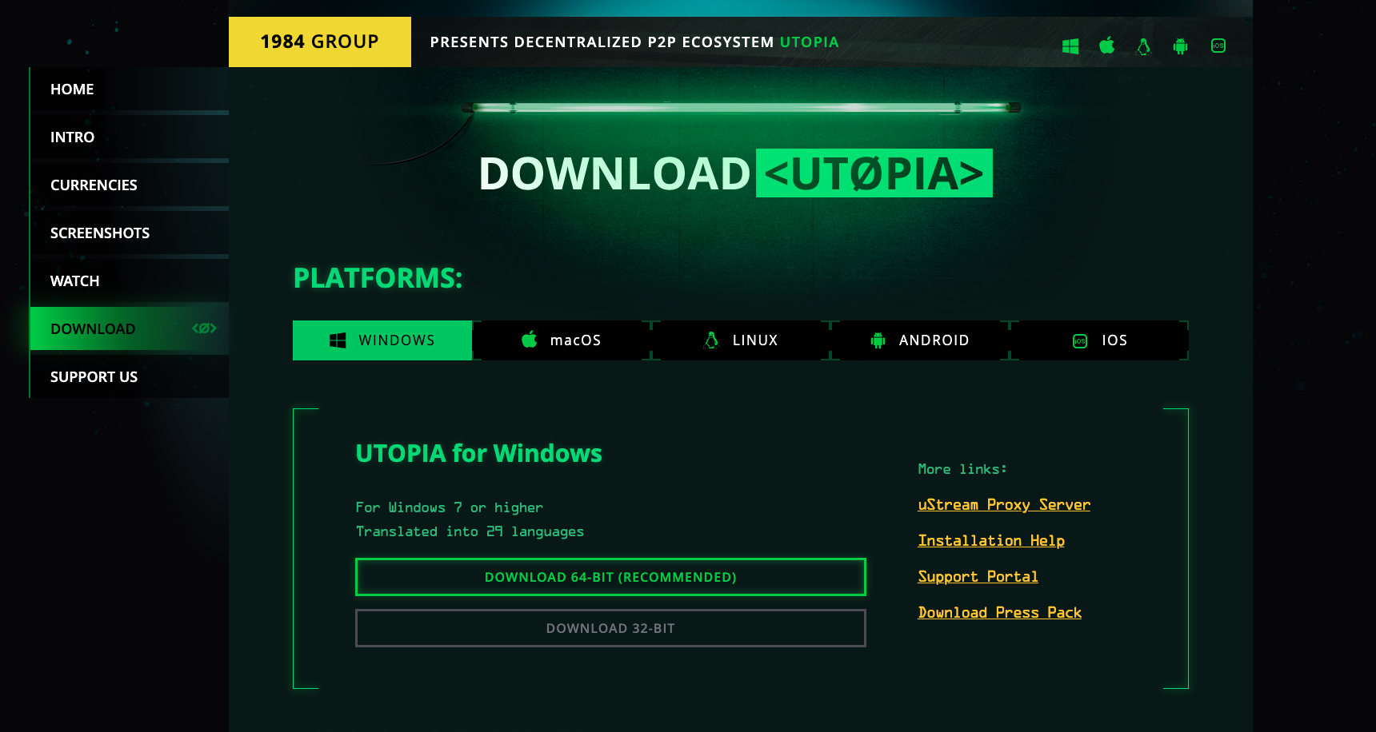This screenshot has height=732, width=1376.
Task: Click the Apple icon in the top header
Action: (1107, 46)
